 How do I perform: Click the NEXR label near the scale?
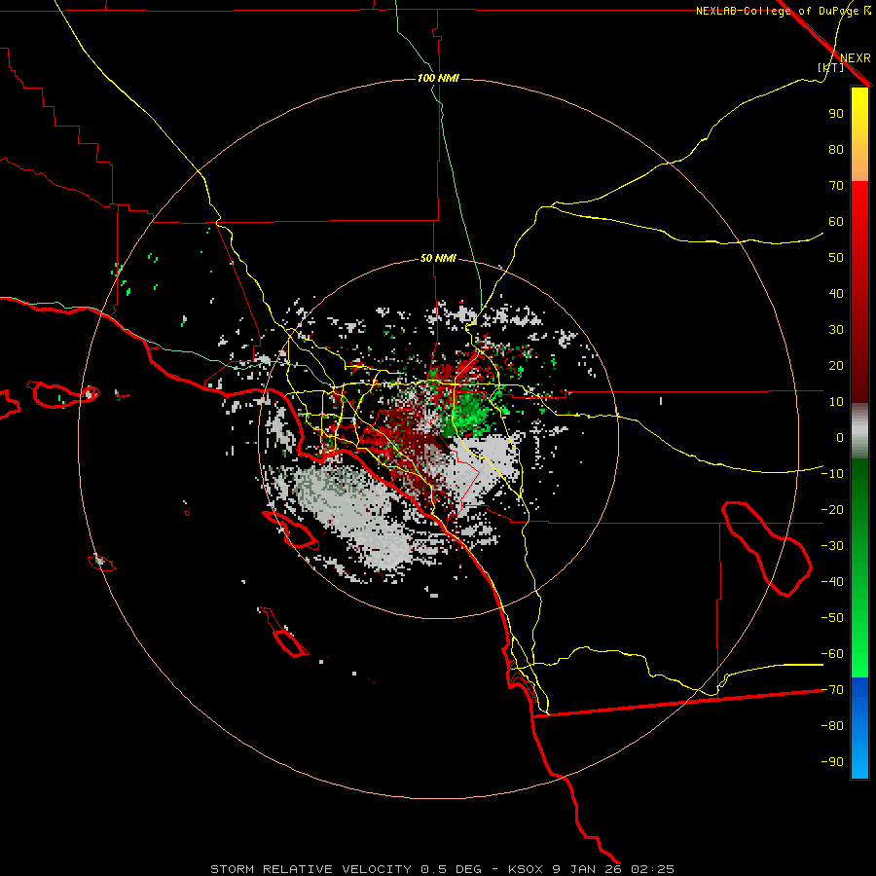tap(855, 58)
